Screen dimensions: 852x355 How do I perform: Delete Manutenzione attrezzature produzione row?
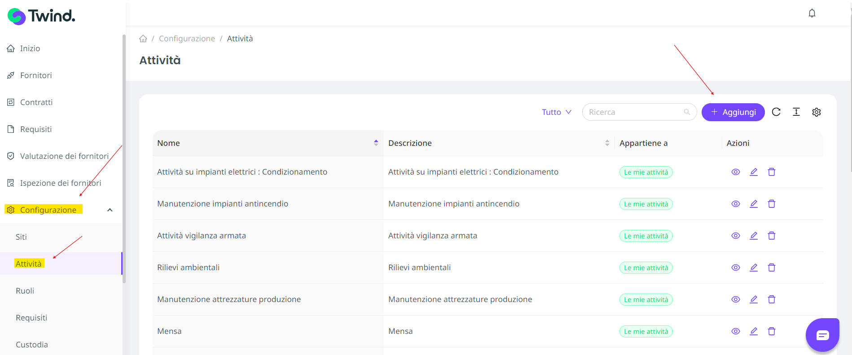pyautogui.click(x=772, y=299)
